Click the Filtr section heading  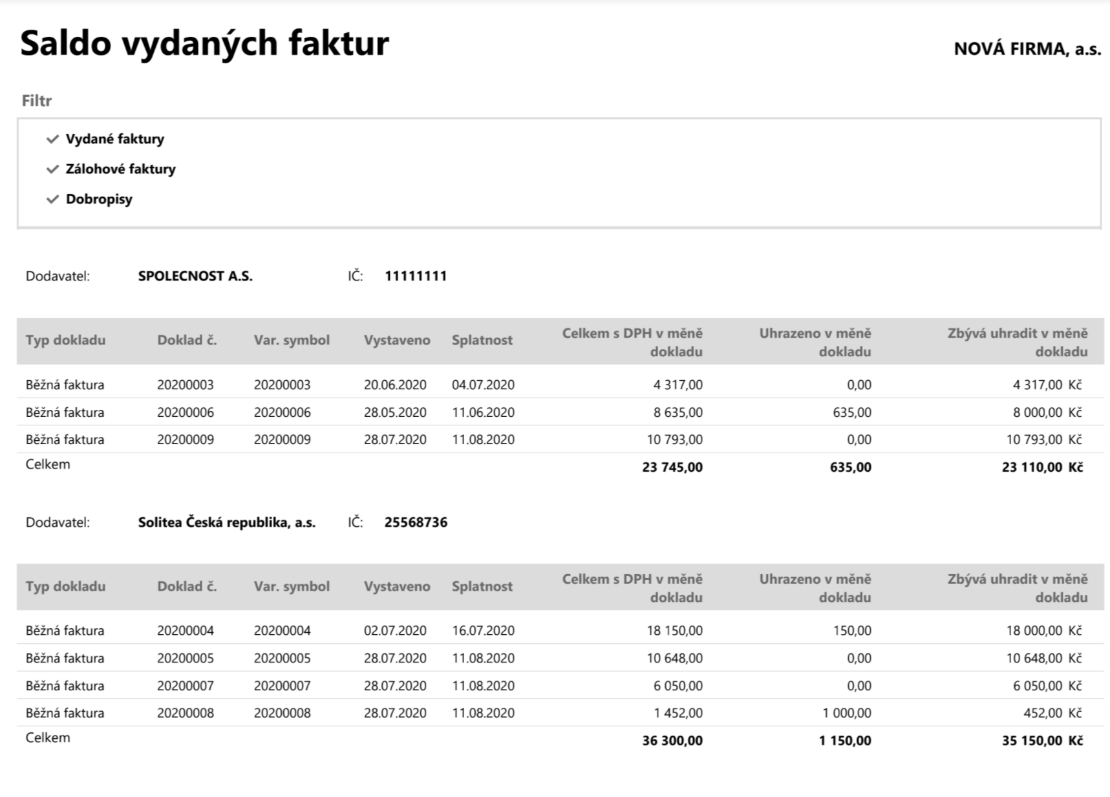coord(37,101)
